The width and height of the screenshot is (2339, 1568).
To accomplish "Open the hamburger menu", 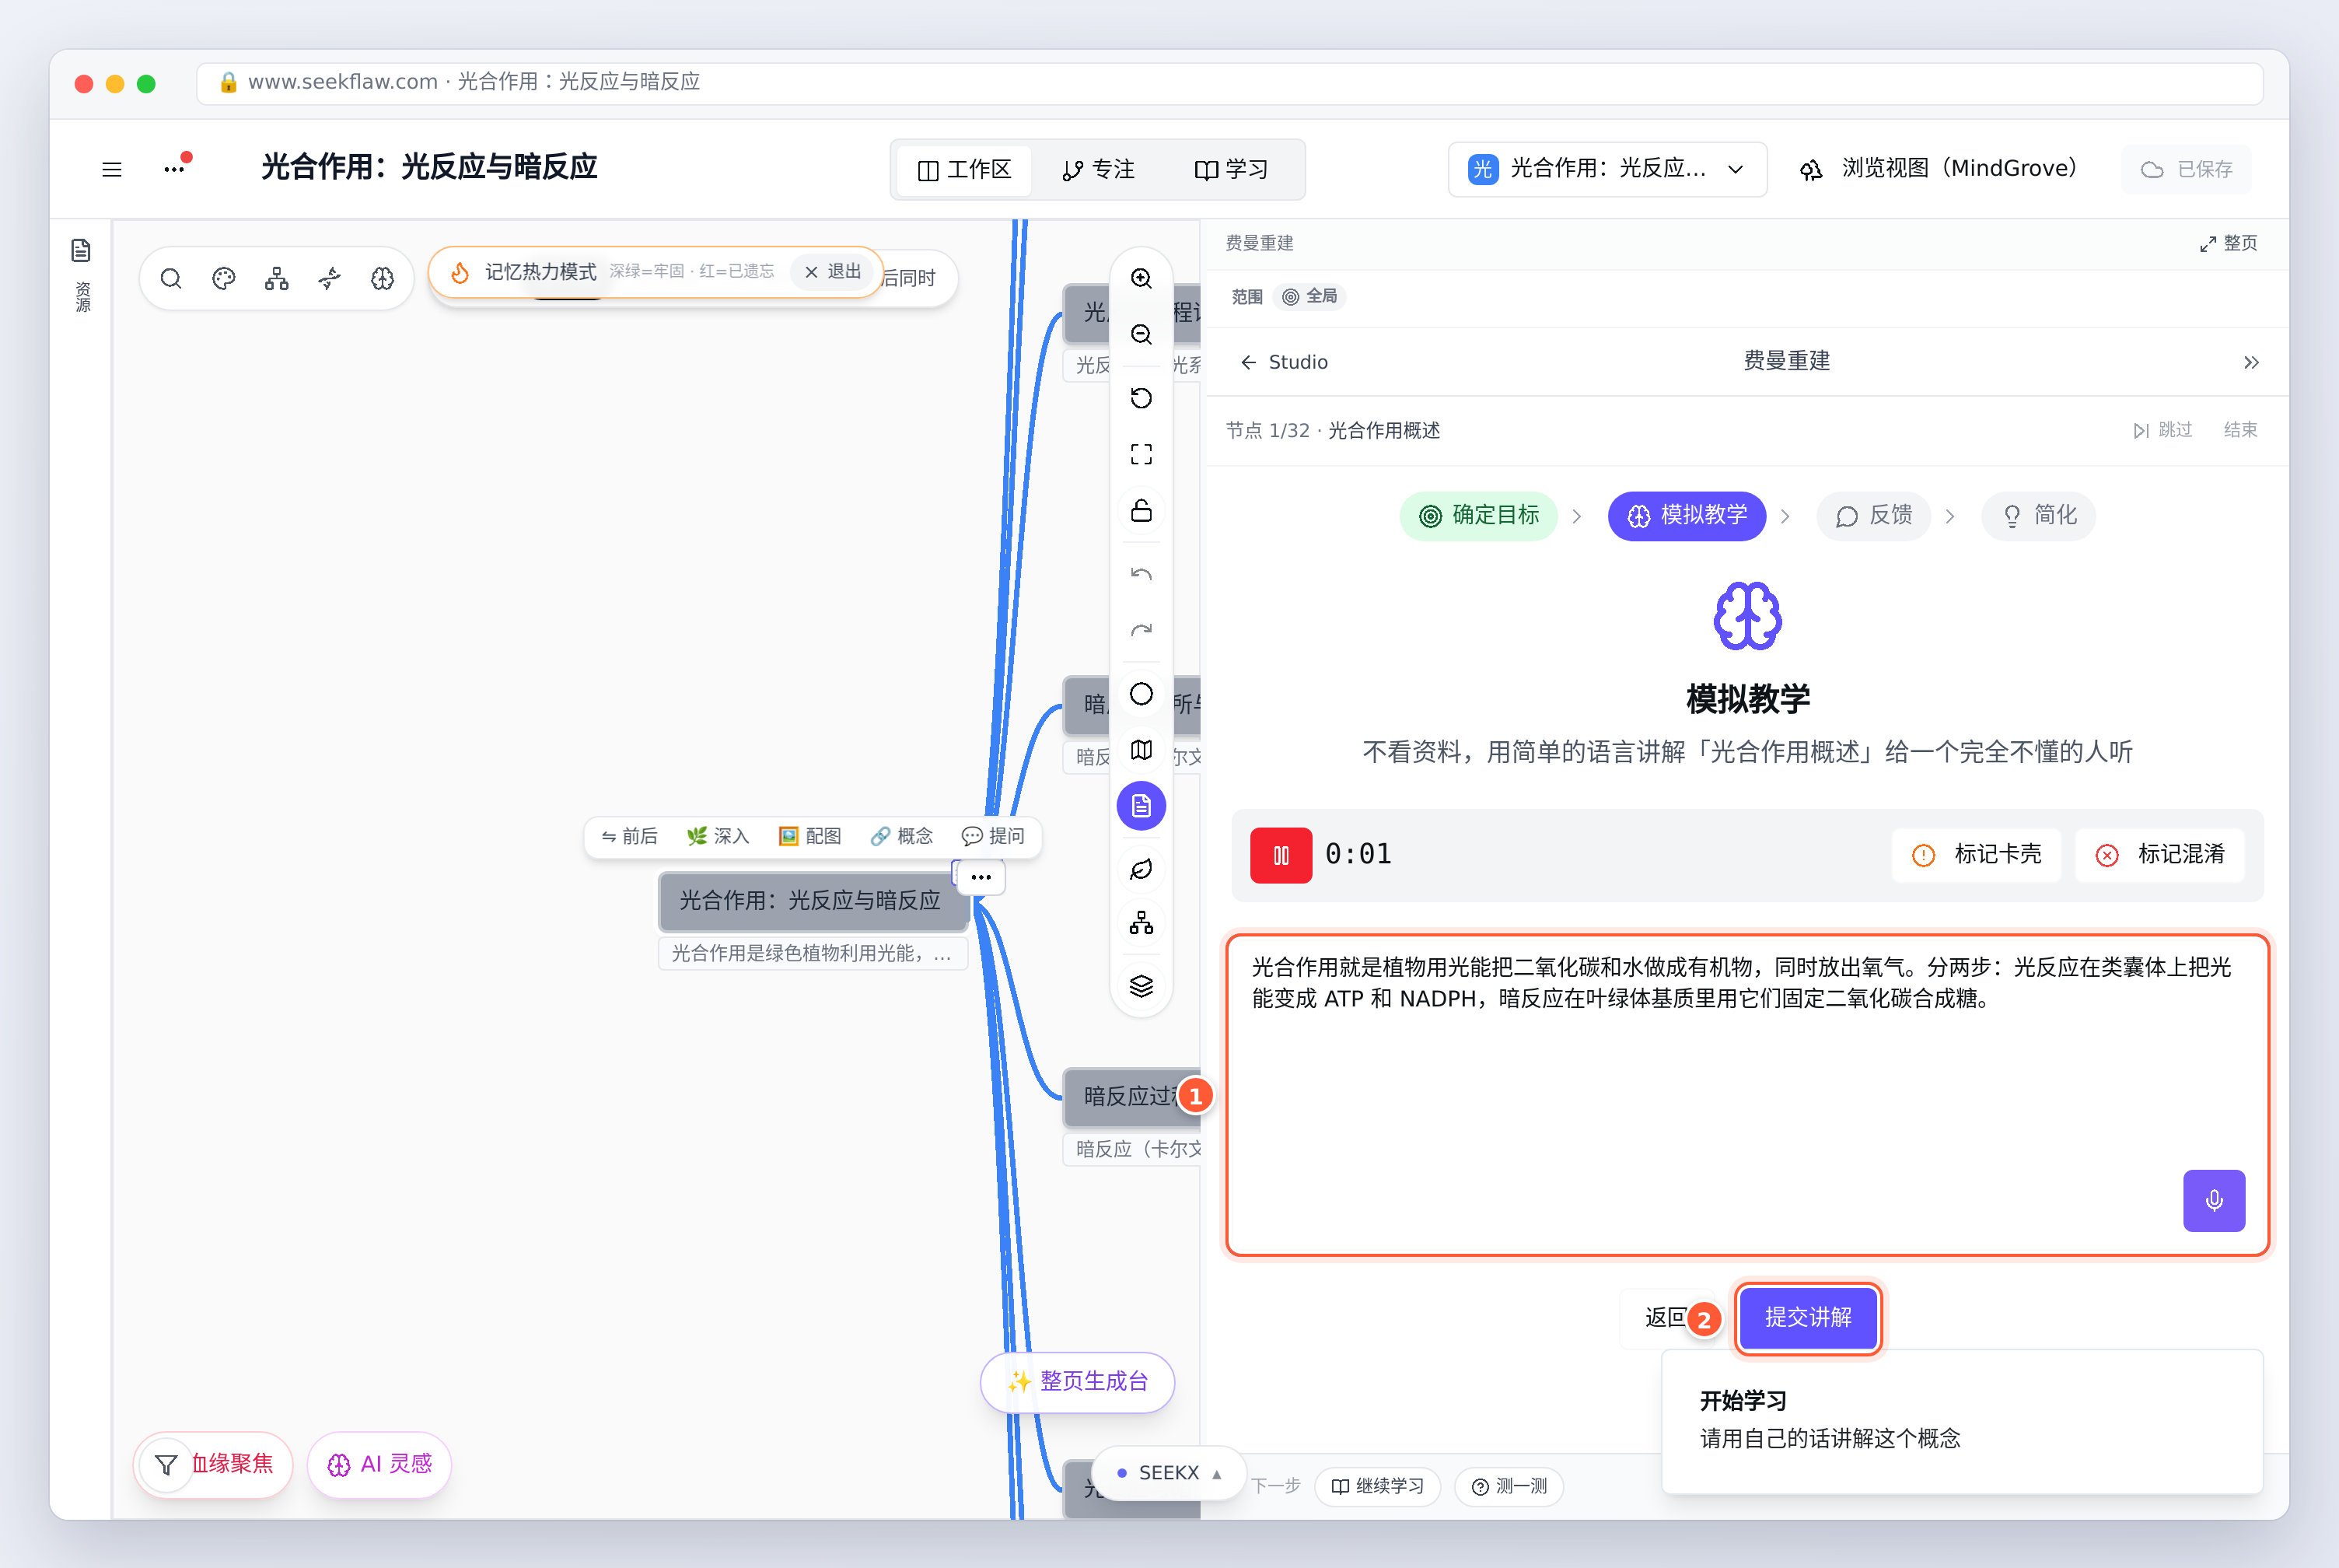I will [x=112, y=169].
